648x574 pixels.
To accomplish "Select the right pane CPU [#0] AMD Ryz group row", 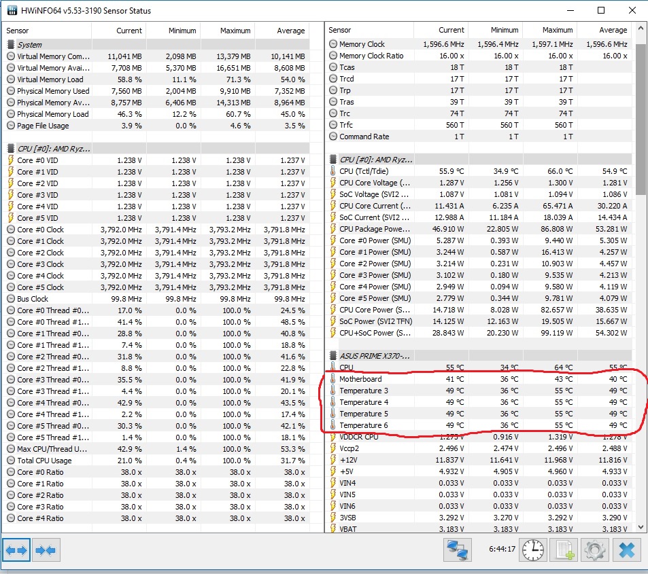I will pyautogui.click(x=479, y=160).
